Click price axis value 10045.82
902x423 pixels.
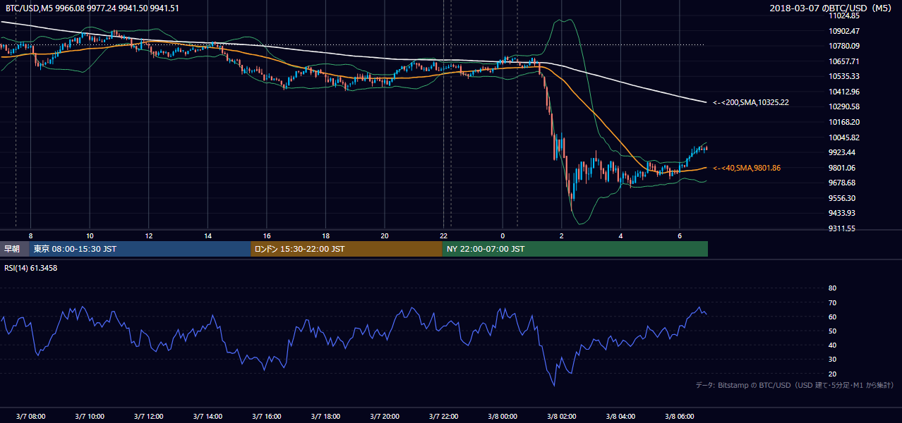tap(844, 137)
